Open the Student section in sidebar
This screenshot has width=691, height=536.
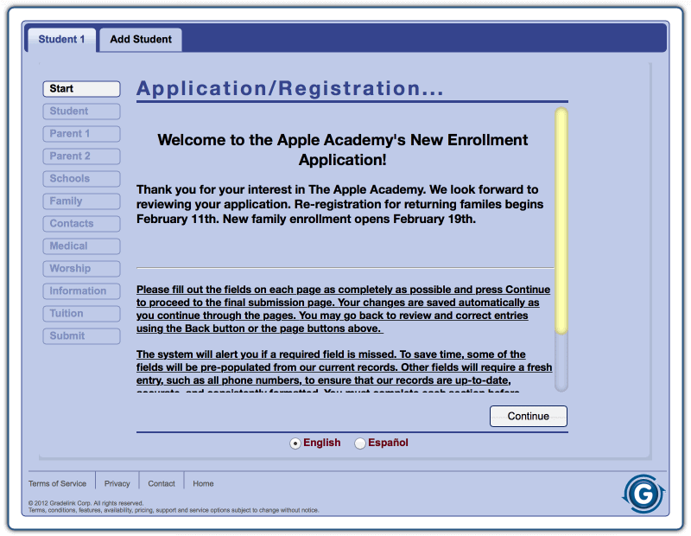point(81,112)
